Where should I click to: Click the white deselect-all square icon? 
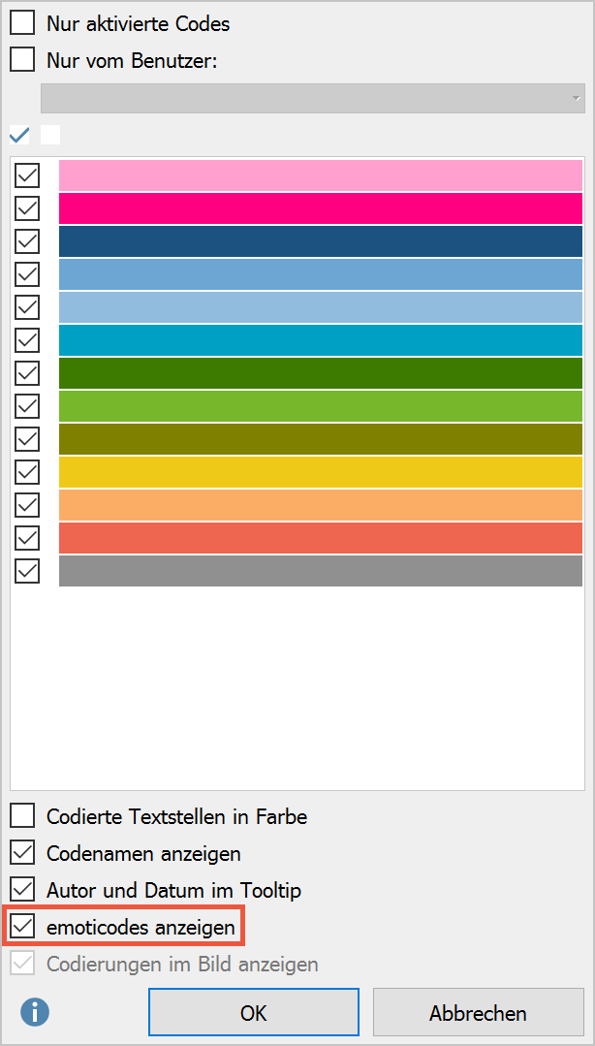click(50, 135)
